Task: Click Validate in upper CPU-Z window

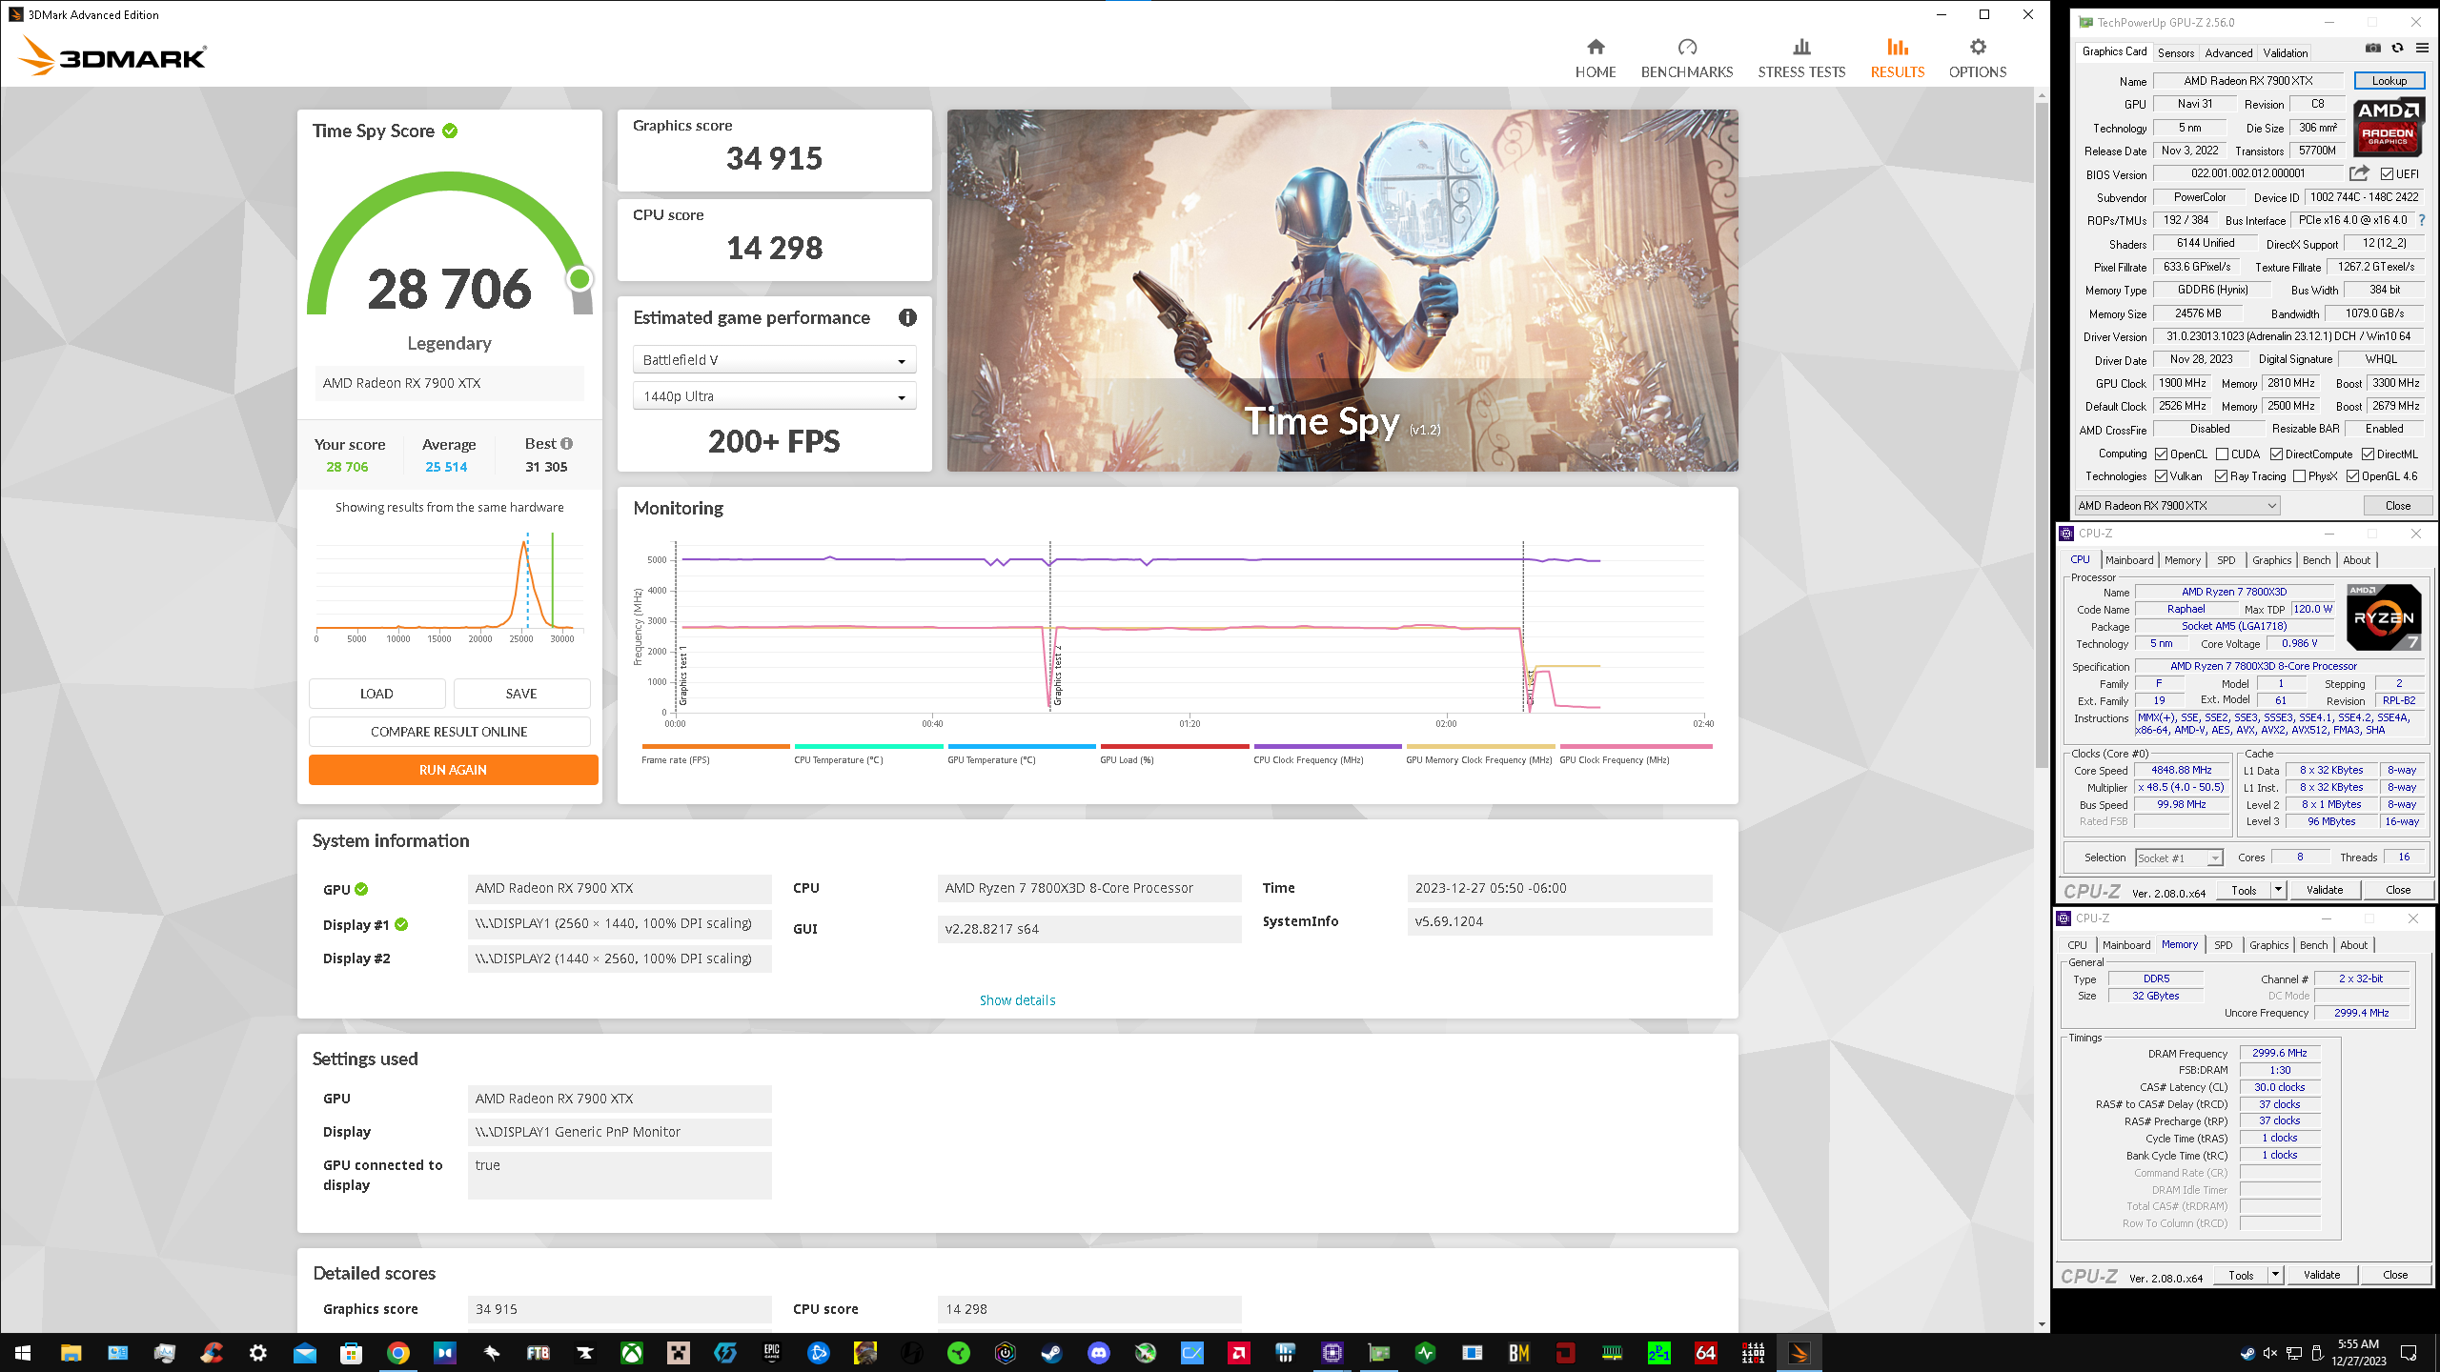Action: [x=2325, y=890]
